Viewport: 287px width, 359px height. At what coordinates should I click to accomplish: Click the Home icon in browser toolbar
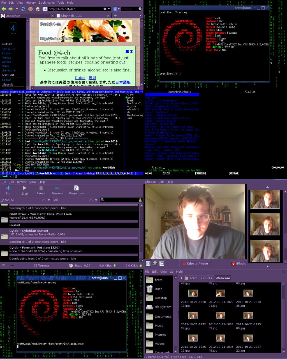tap(37, 9)
